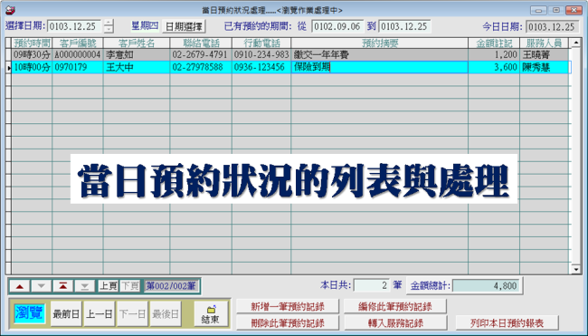Click 轉入服務記錄 button
This screenshot has width=588, height=336.
pos(395,323)
